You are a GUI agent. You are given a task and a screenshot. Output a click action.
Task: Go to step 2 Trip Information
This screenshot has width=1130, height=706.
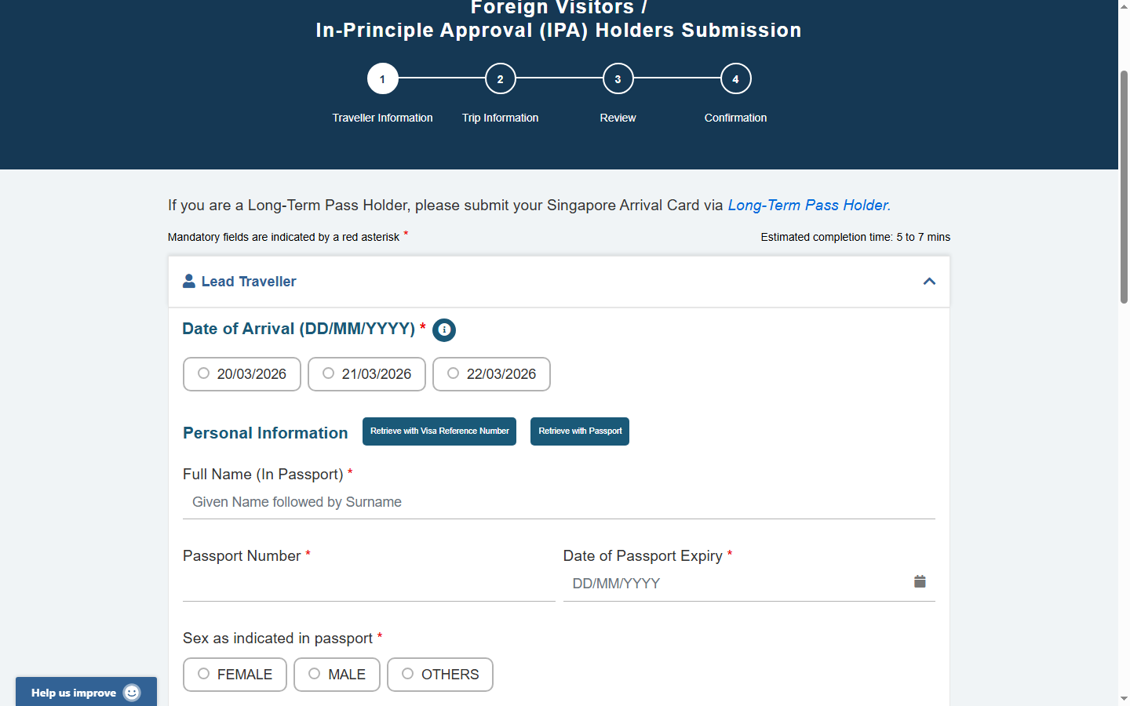point(501,78)
